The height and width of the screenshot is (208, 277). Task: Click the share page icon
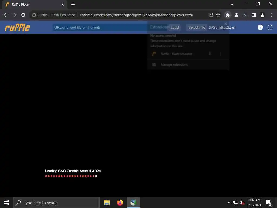click(x=211, y=15)
